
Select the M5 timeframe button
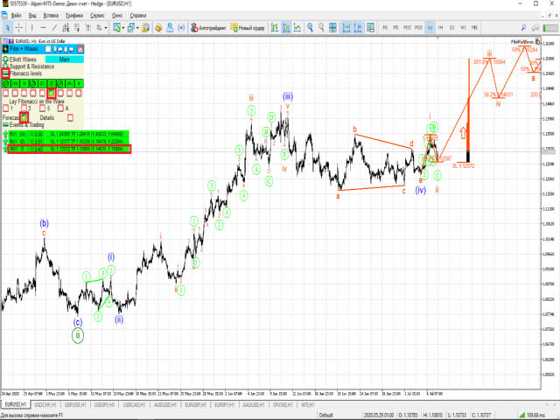click(395, 27)
